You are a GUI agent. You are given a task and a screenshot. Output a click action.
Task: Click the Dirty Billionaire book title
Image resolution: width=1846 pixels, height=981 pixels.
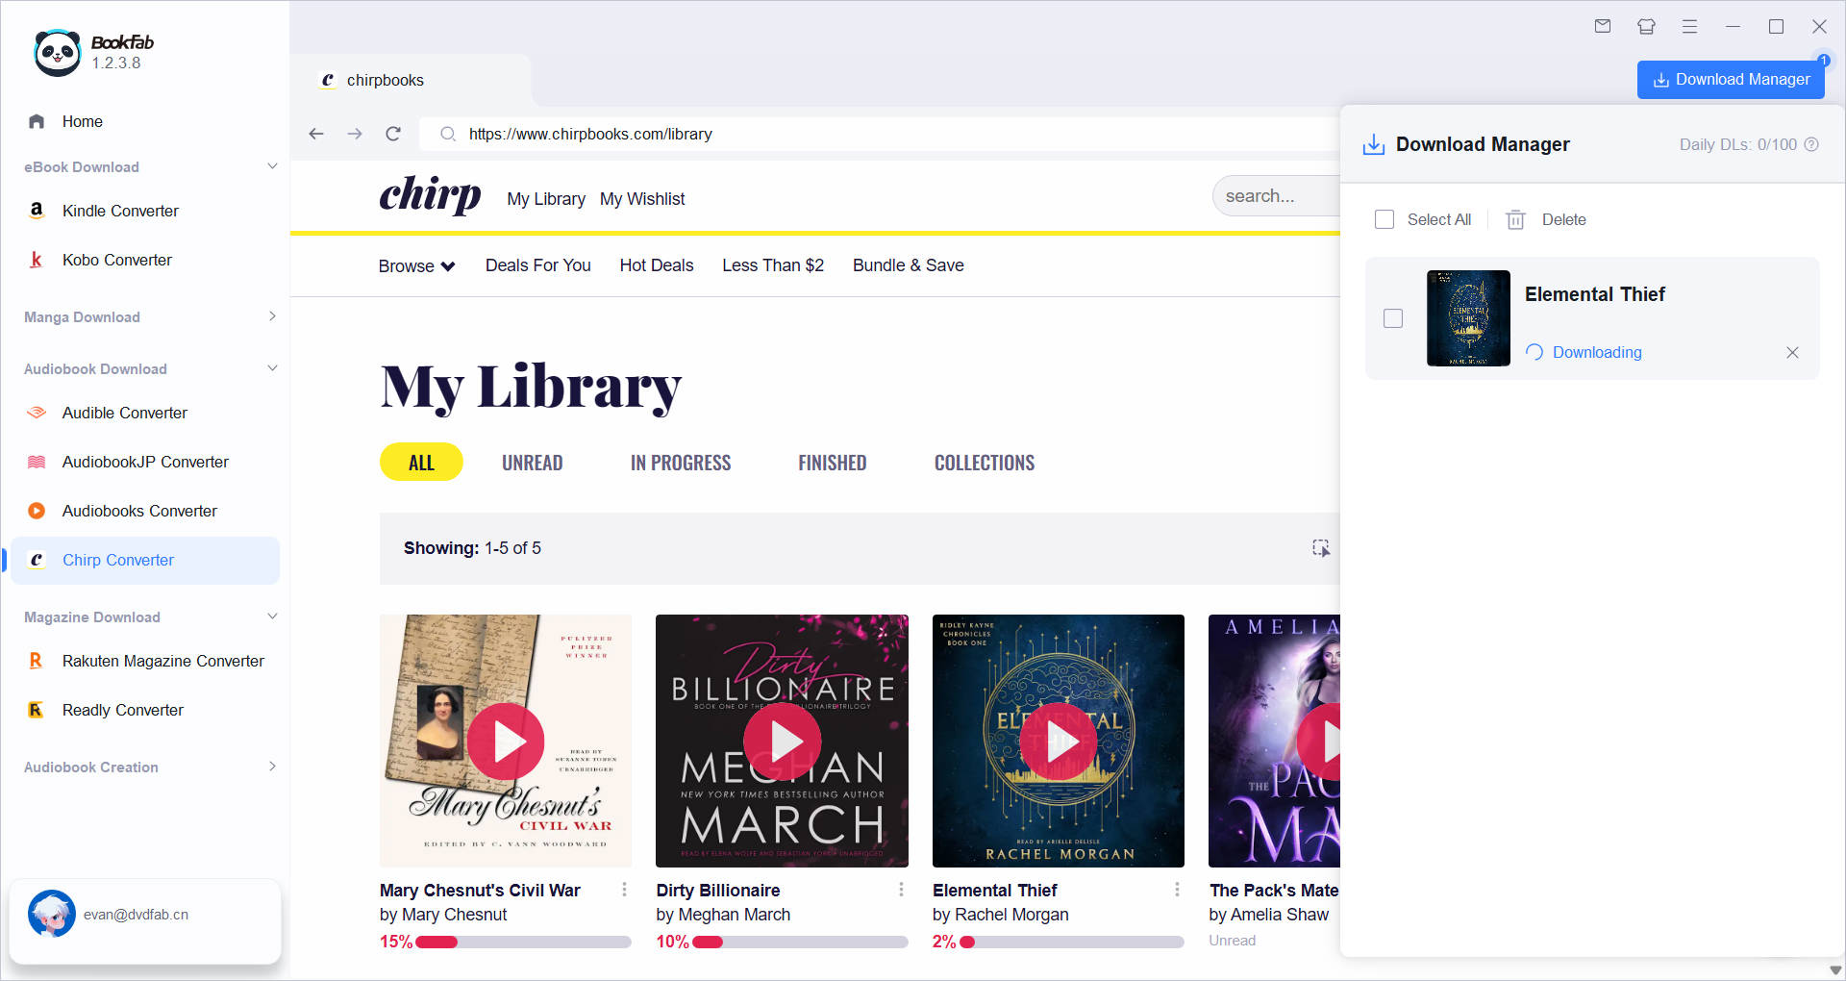[718, 891]
